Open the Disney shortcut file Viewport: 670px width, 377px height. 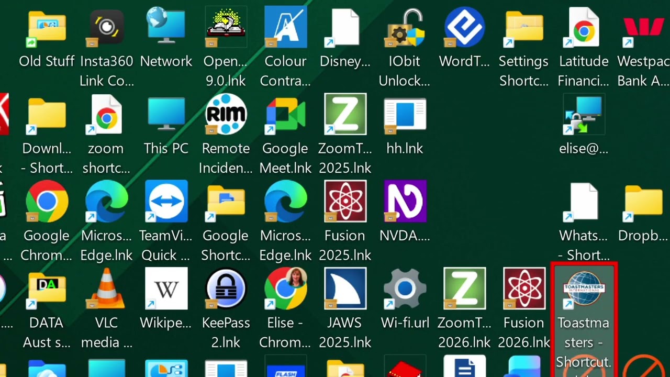click(345, 27)
